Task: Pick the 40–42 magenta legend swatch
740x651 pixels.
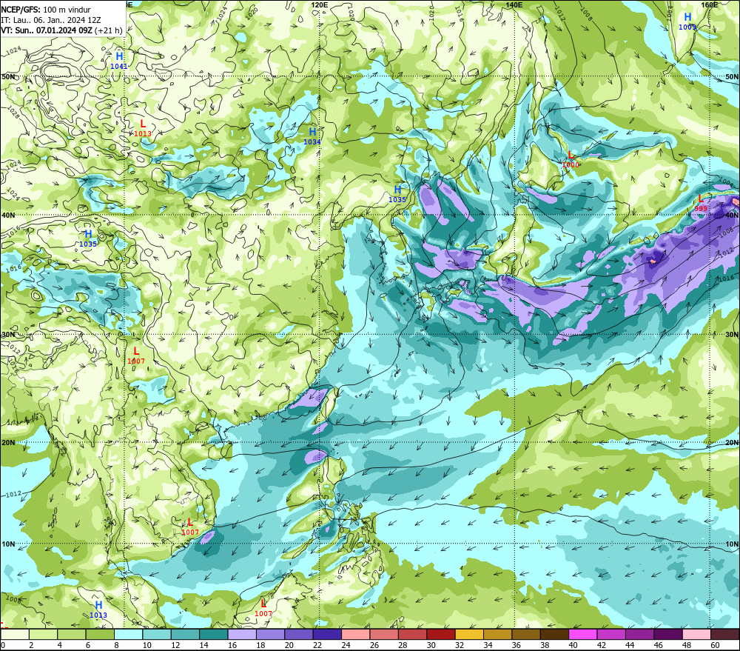Action: point(583,634)
